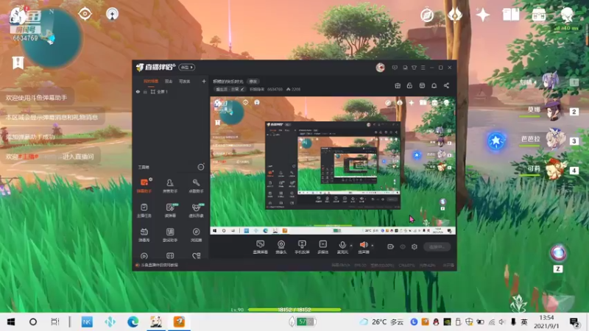Open the taskbar clock showing 13:54
The image size is (589, 331).
pos(546,322)
